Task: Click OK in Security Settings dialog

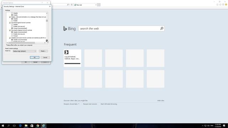Action: 35,58
